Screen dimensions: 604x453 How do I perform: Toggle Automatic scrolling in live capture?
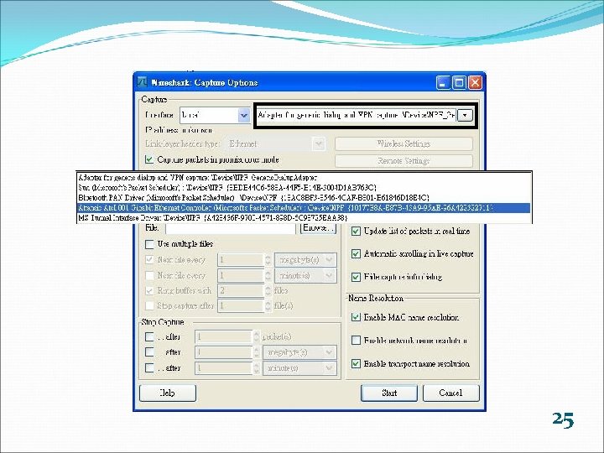click(x=356, y=254)
